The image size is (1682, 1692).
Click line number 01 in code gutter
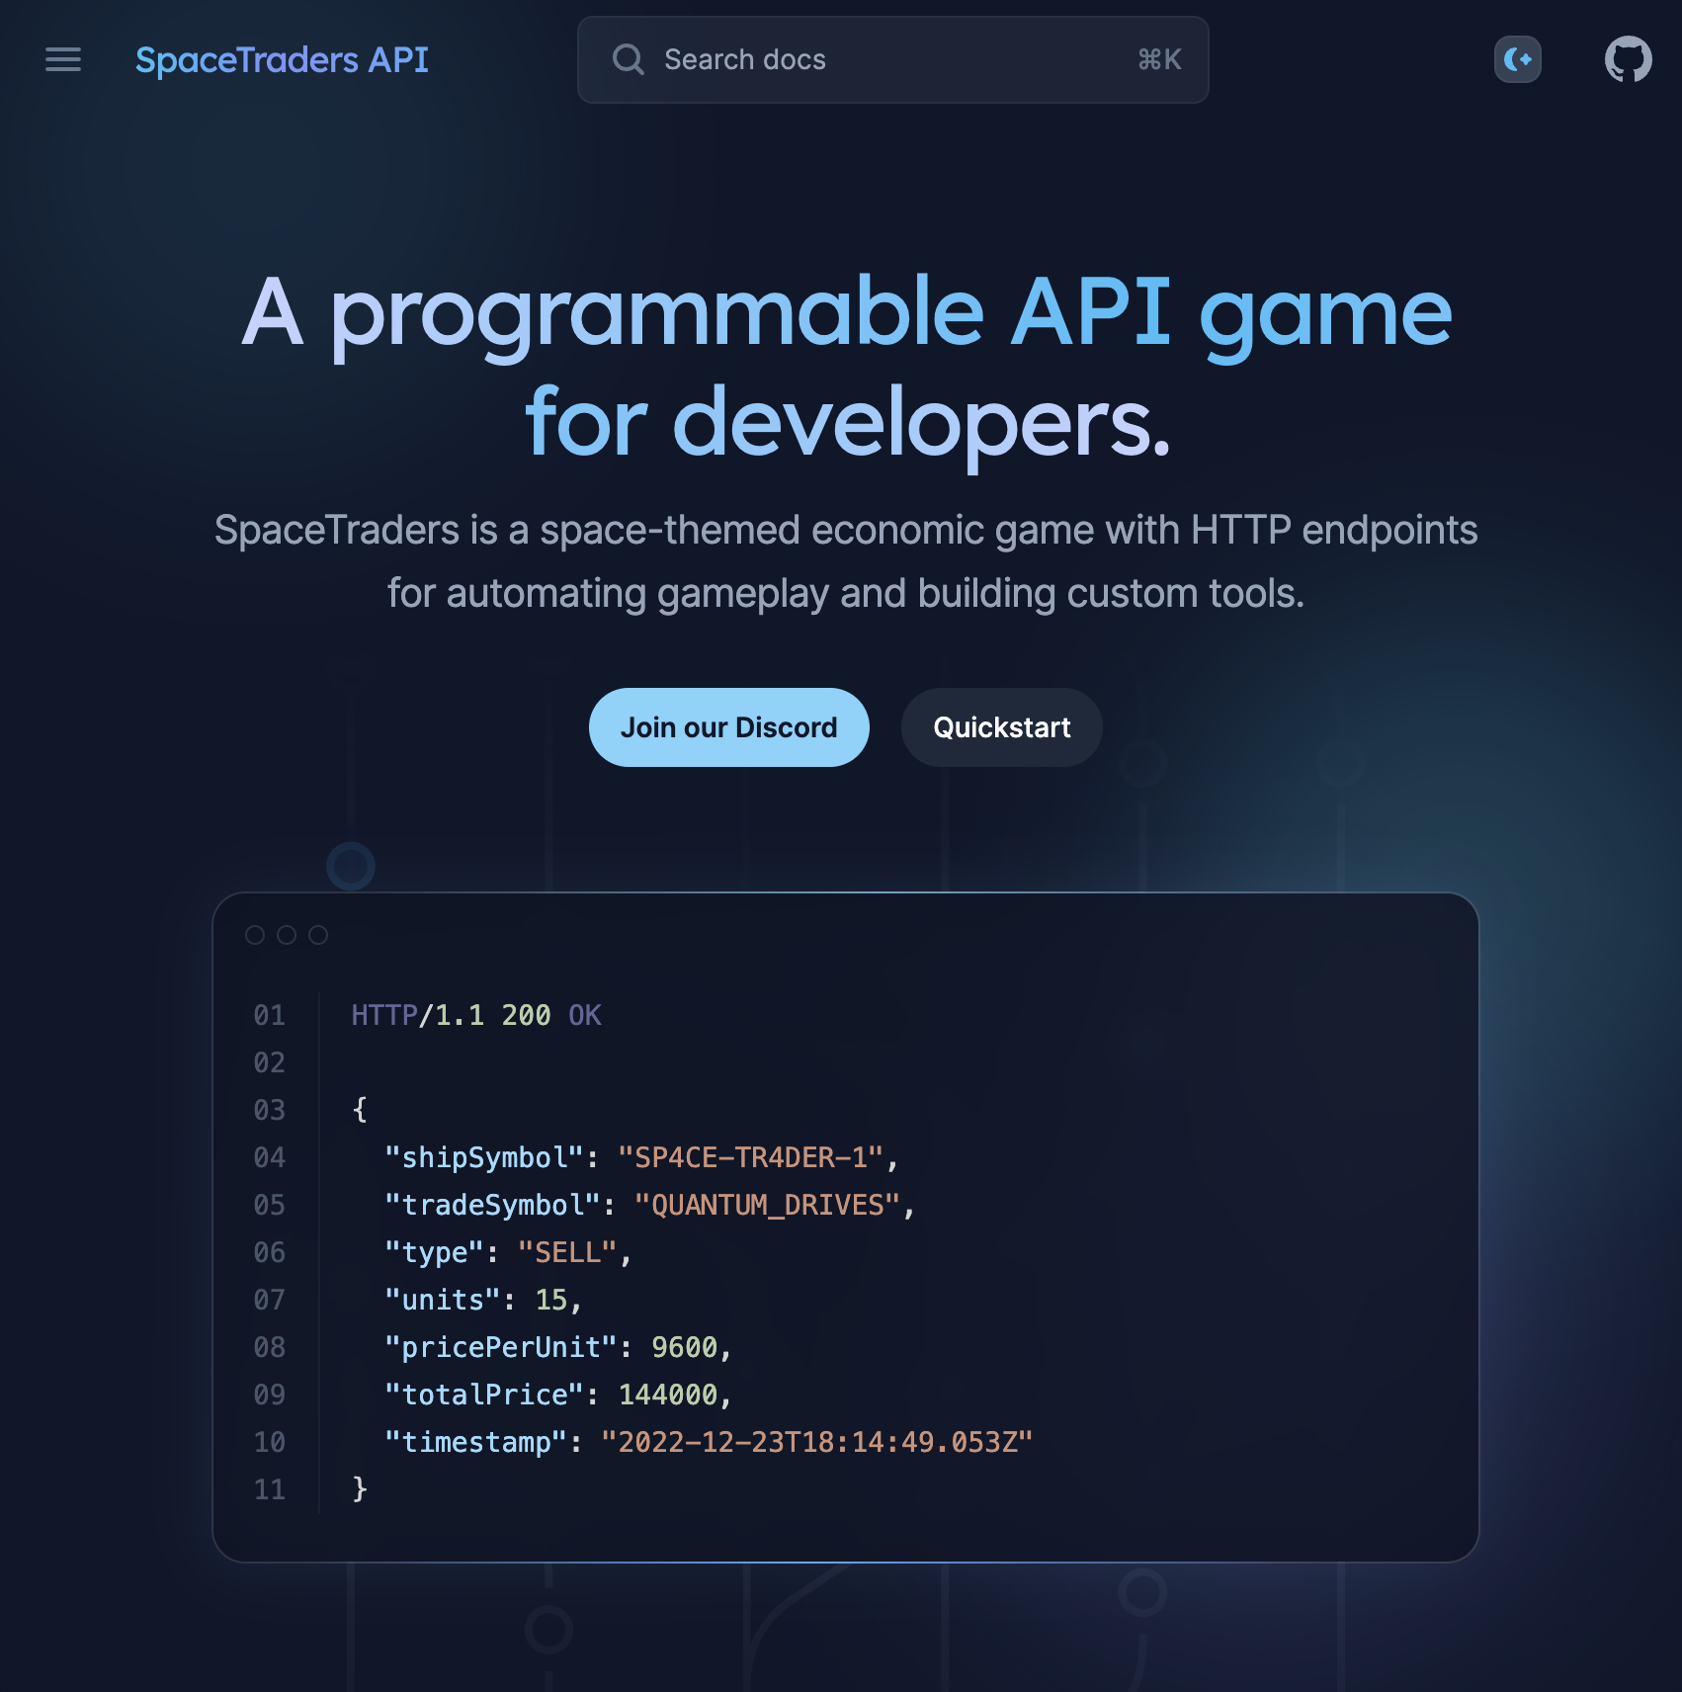point(269,1015)
